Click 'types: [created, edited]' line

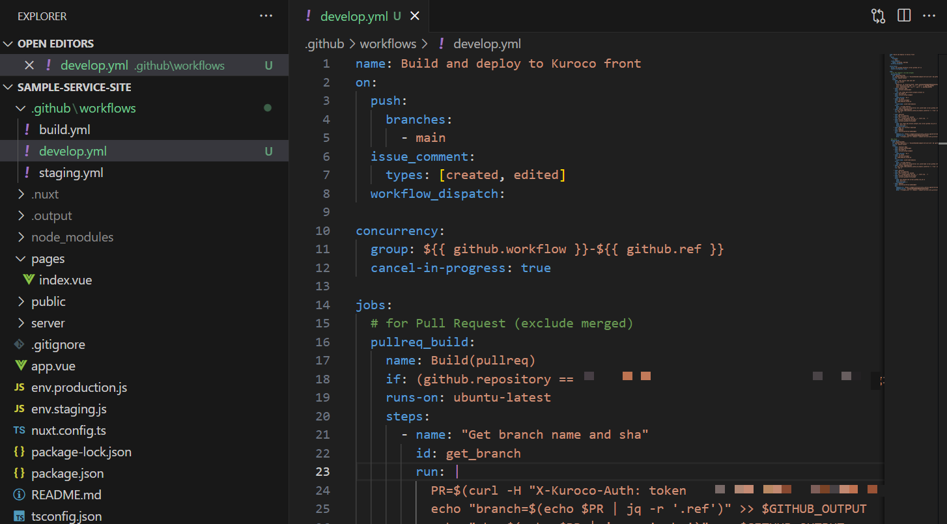tap(475, 174)
